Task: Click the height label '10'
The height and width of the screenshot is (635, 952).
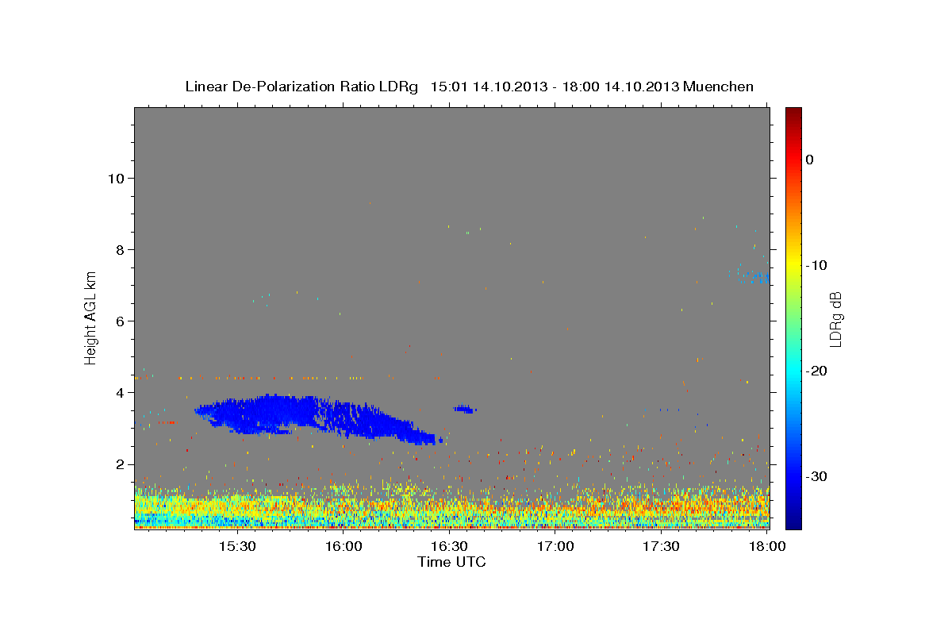Action: coord(115,178)
